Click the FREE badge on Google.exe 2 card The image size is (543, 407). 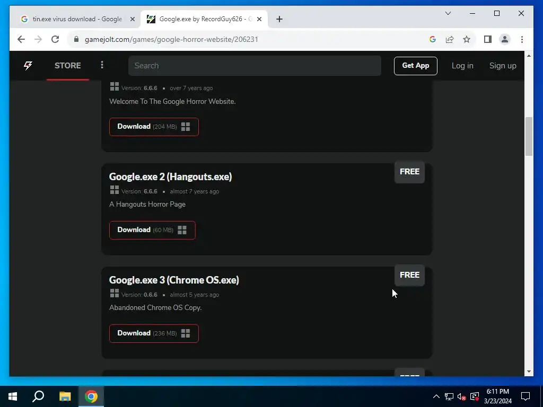coord(409,172)
